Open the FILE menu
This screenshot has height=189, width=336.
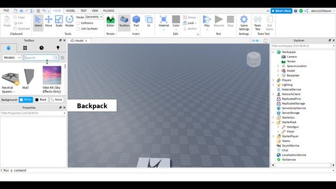click(6, 10)
